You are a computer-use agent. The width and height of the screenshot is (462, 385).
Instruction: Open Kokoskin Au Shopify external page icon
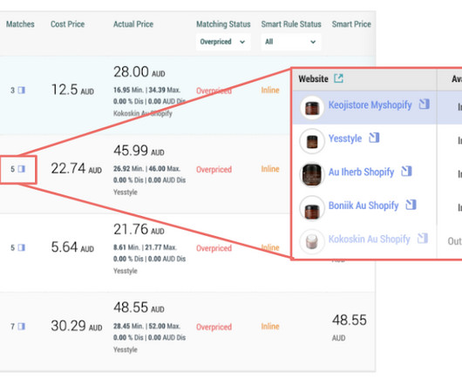point(423,238)
